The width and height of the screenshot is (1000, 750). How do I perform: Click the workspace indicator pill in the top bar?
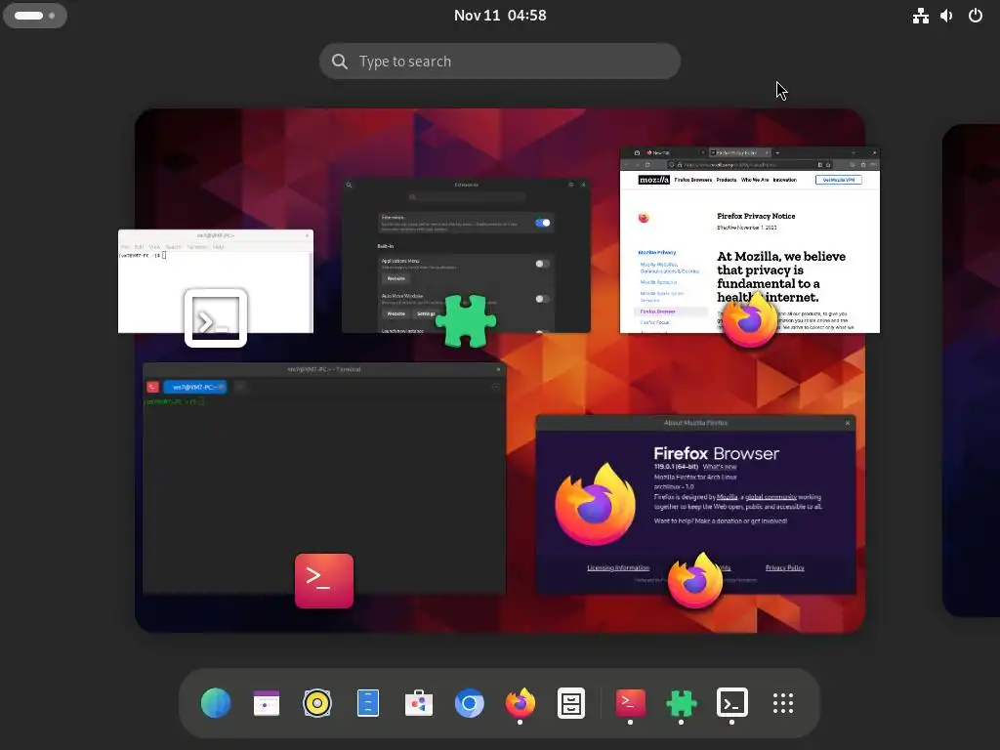pos(35,16)
